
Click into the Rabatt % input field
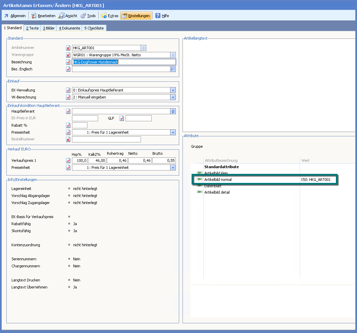(x=80, y=125)
